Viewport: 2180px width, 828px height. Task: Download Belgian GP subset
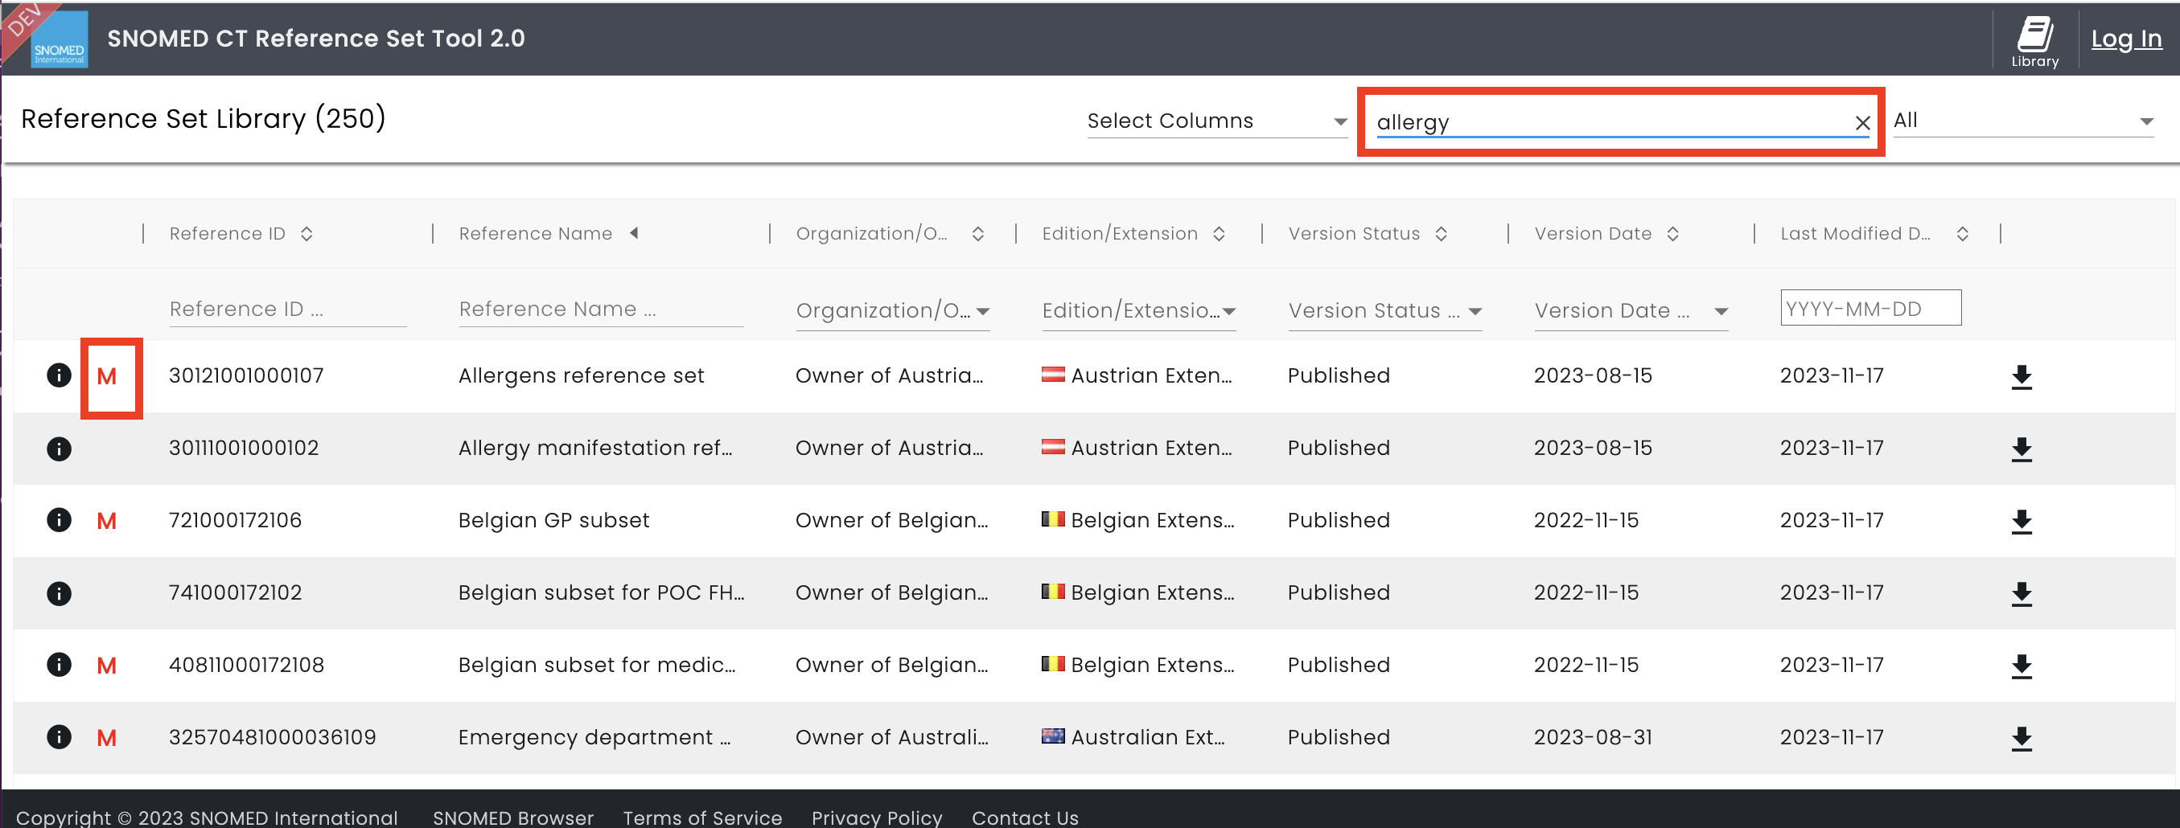click(x=2021, y=521)
